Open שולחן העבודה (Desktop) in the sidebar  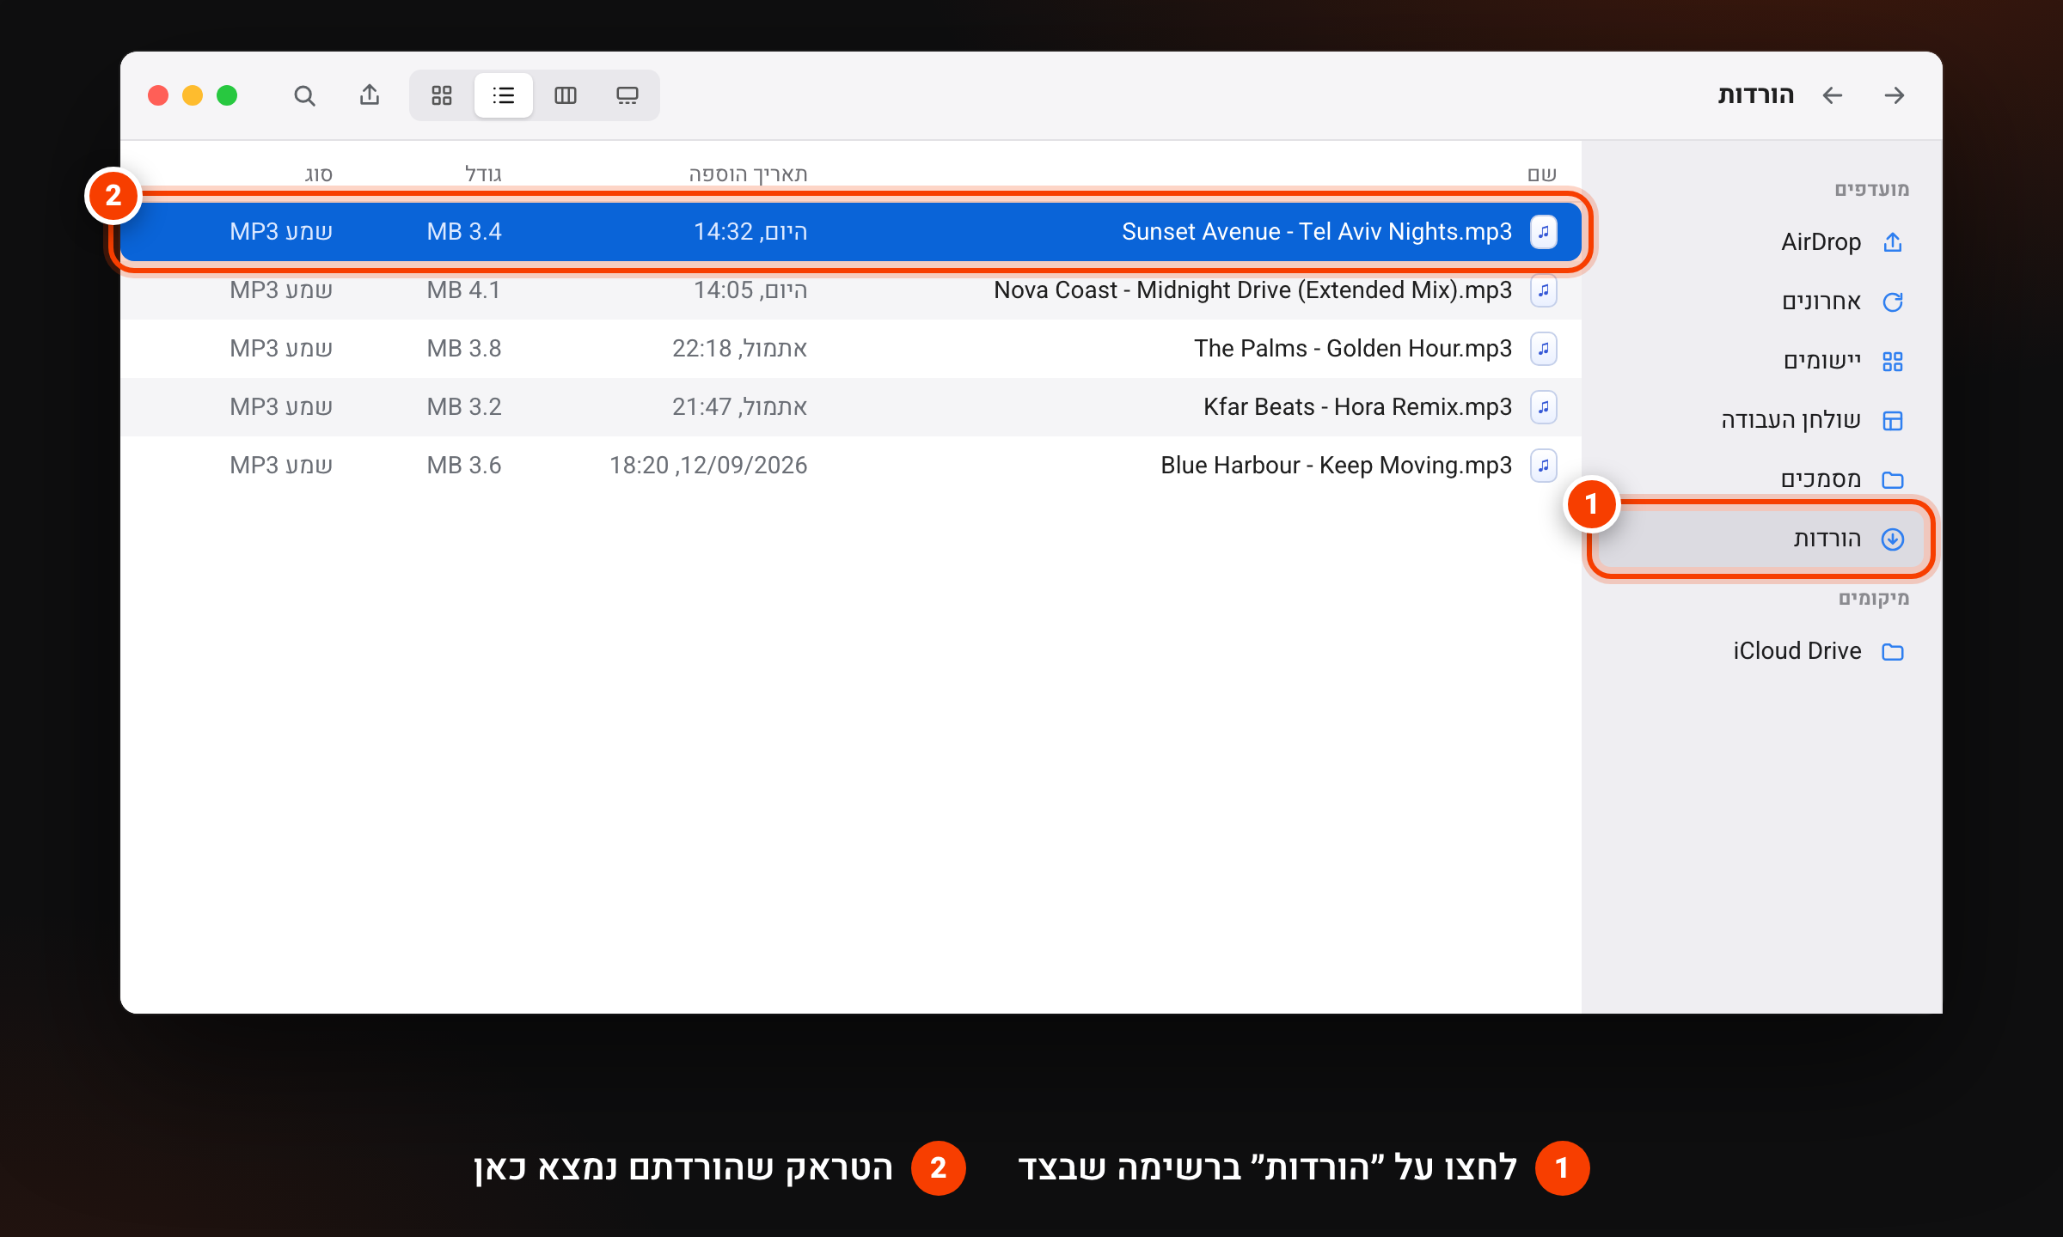coord(1760,420)
